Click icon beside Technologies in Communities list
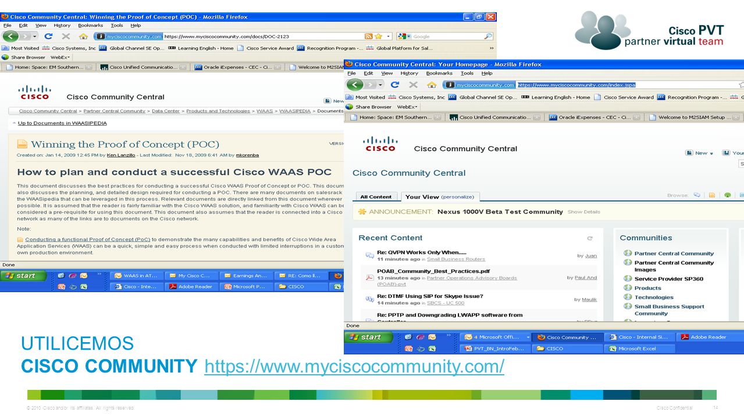744x419 pixels. pyautogui.click(x=628, y=297)
